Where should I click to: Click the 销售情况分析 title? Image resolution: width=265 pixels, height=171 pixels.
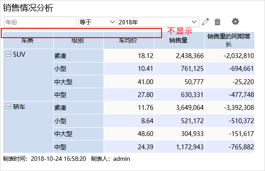[x=28, y=8]
